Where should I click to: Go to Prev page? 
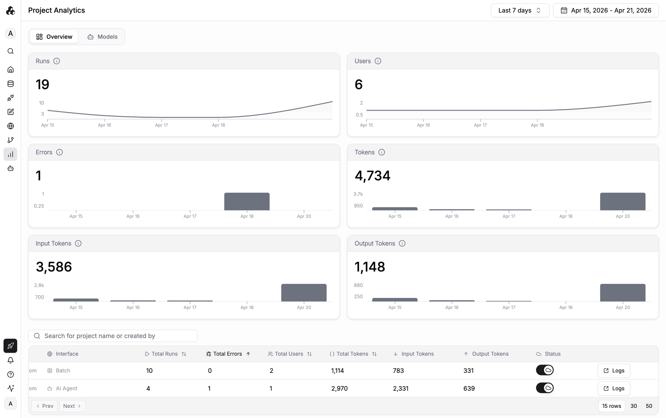44,406
